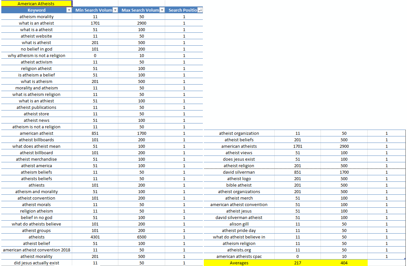Select the 'no belief in god' cell

[x=36, y=49]
